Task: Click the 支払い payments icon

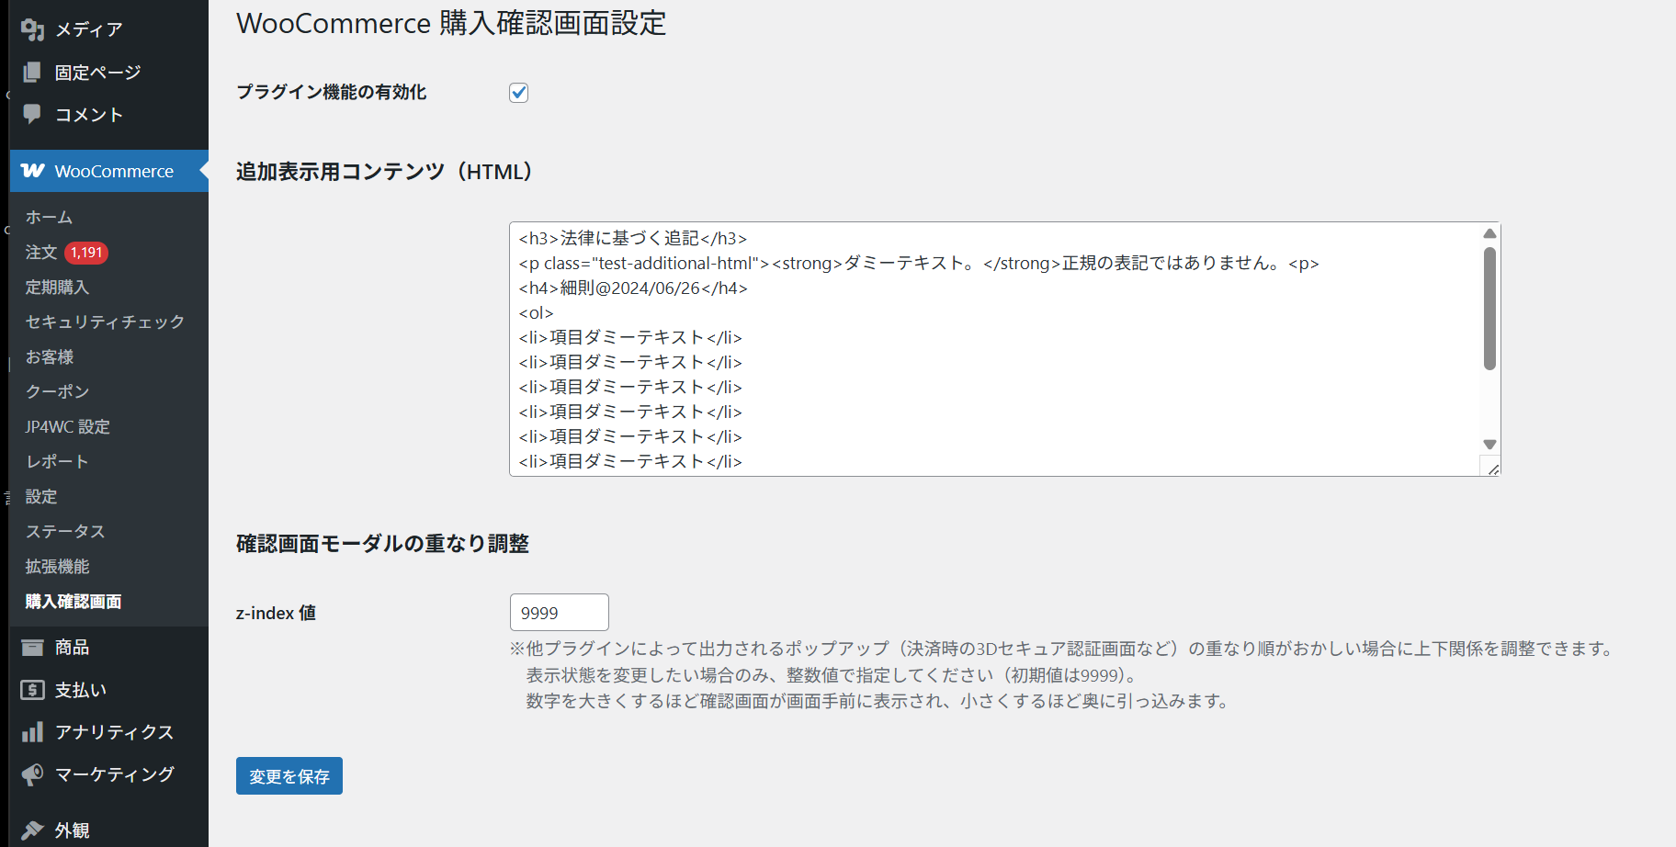Action: click(32, 690)
